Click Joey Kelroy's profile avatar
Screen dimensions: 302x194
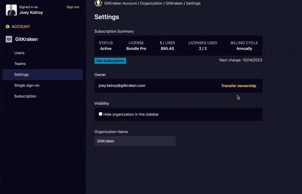[x=11, y=10]
